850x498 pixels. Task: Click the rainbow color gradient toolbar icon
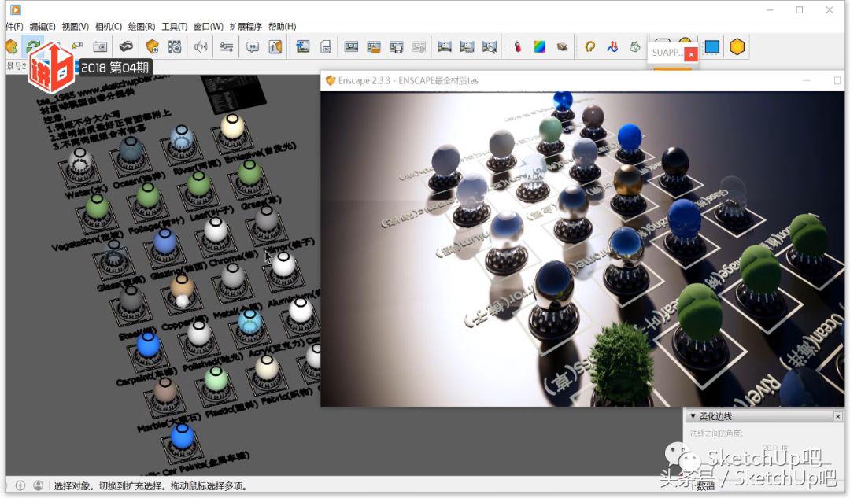point(539,47)
